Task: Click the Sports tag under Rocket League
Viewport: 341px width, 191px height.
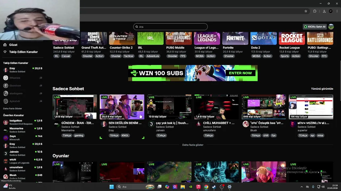Action: tap(285, 56)
